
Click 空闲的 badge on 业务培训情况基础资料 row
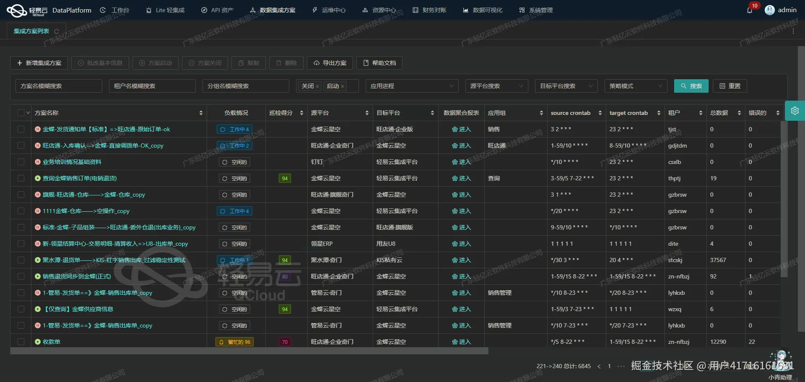click(234, 162)
